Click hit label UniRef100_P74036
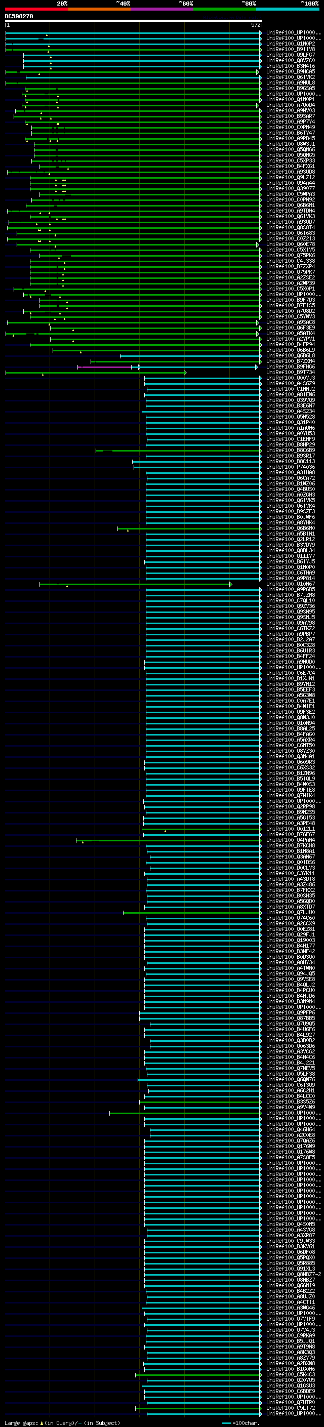The width and height of the screenshot is (324, 1427). coord(291,467)
